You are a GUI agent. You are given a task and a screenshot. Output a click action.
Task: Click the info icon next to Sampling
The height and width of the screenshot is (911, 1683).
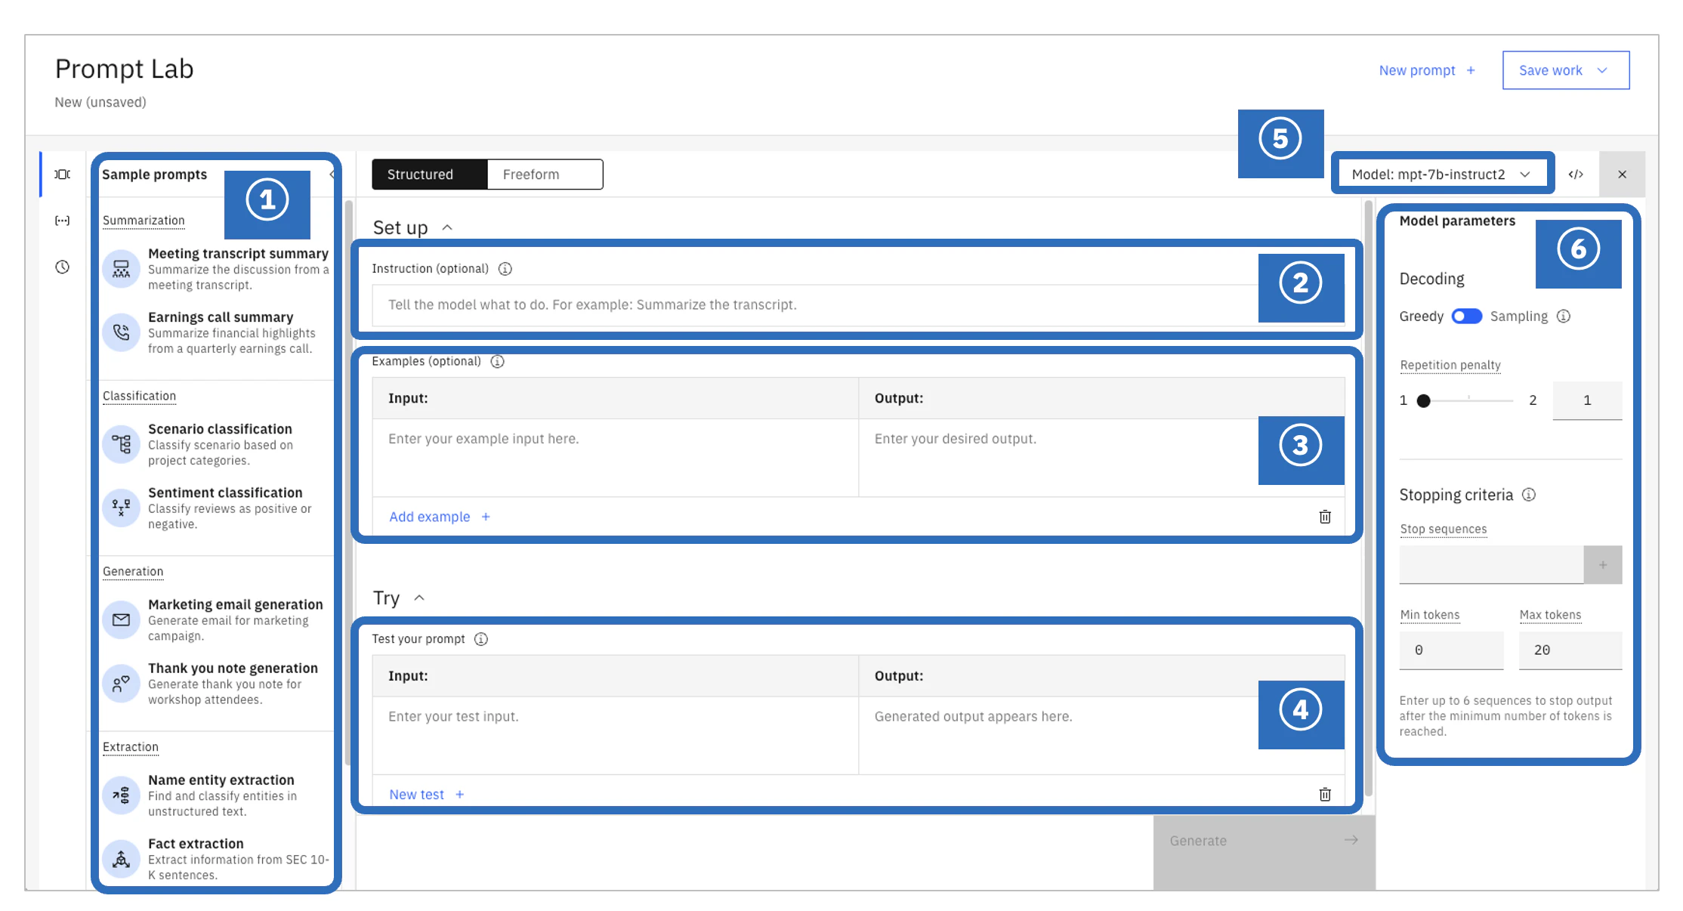point(1564,317)
